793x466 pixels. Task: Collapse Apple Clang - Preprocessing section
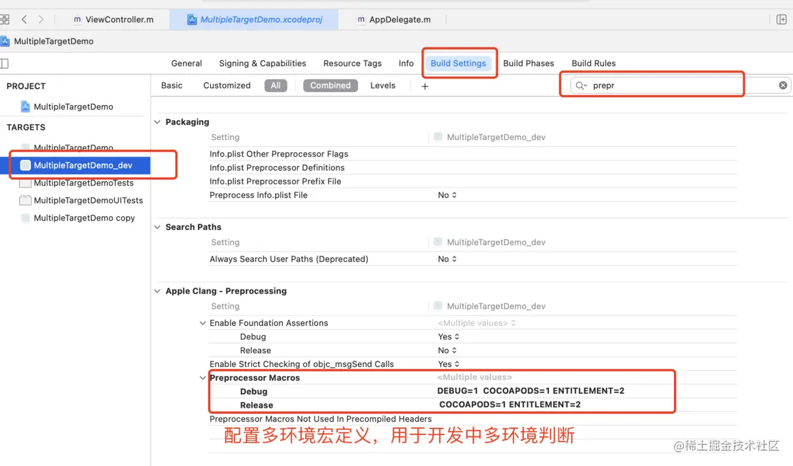coord(157,291)
